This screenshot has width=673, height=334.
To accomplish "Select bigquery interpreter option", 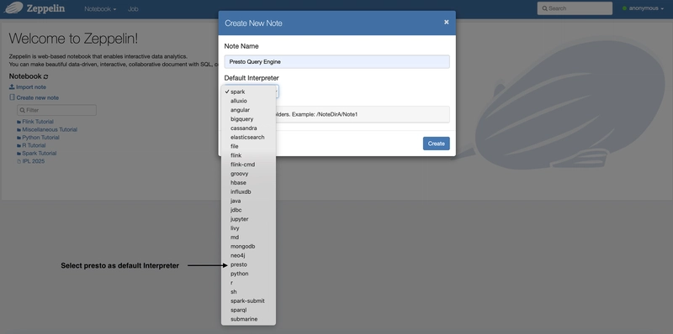I will click(x=248, y=119).
